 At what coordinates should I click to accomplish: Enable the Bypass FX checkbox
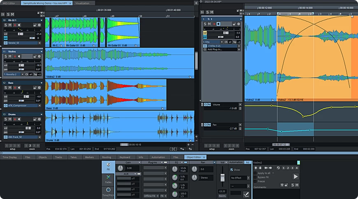(255, 177)
